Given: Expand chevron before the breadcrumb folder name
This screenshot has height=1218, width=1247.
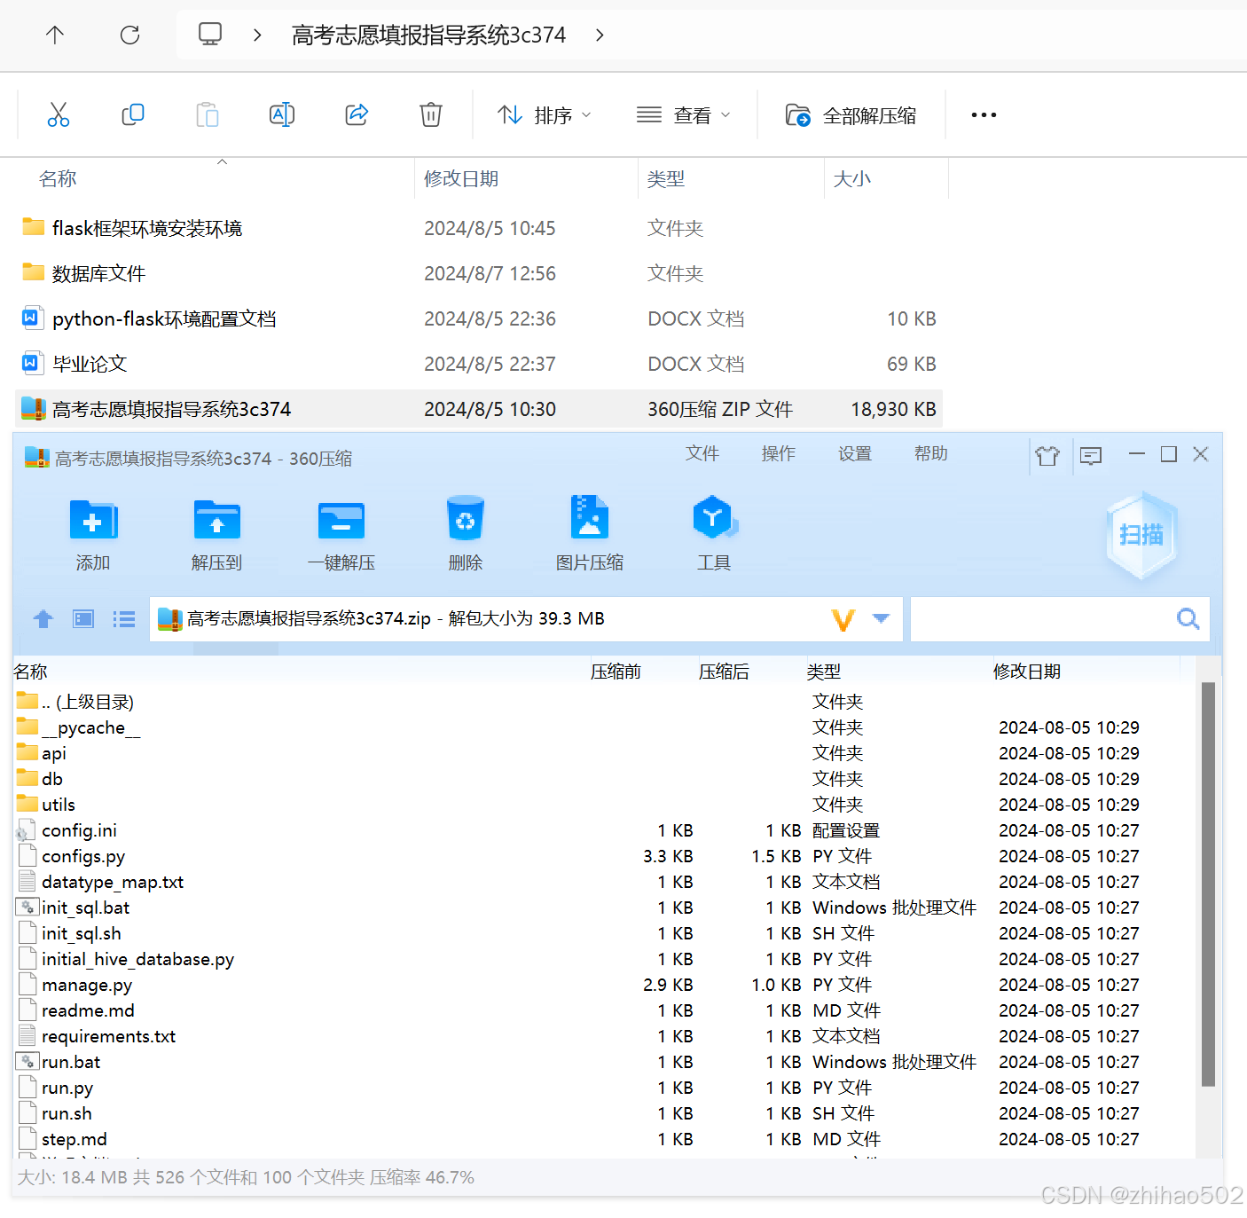Looking at the screenshot, I should tap(257, 35).
